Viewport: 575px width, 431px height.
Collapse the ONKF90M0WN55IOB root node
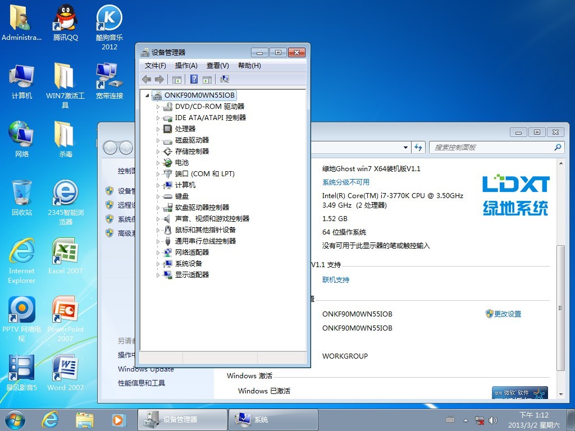pyautogui.click(x=147, y=95)
